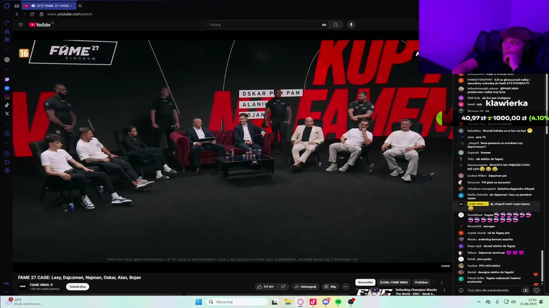Screen dimensions: 549x308
Task: Open Super Chat dollar icon in chat
Action: [525, 290]
